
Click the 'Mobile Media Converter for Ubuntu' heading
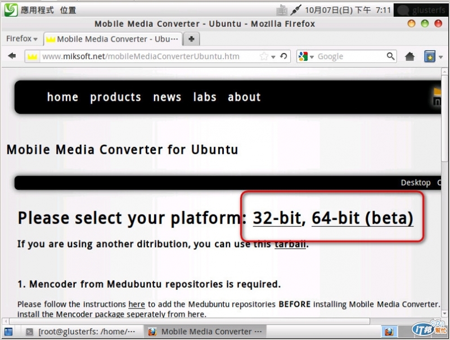pyautogui.click(x=122, y=150)
